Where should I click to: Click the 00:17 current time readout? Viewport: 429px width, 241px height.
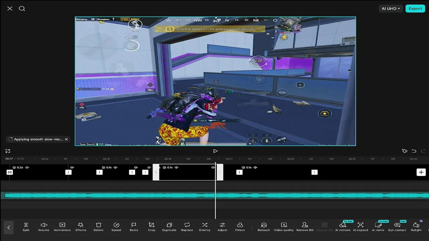pos(9,159)
